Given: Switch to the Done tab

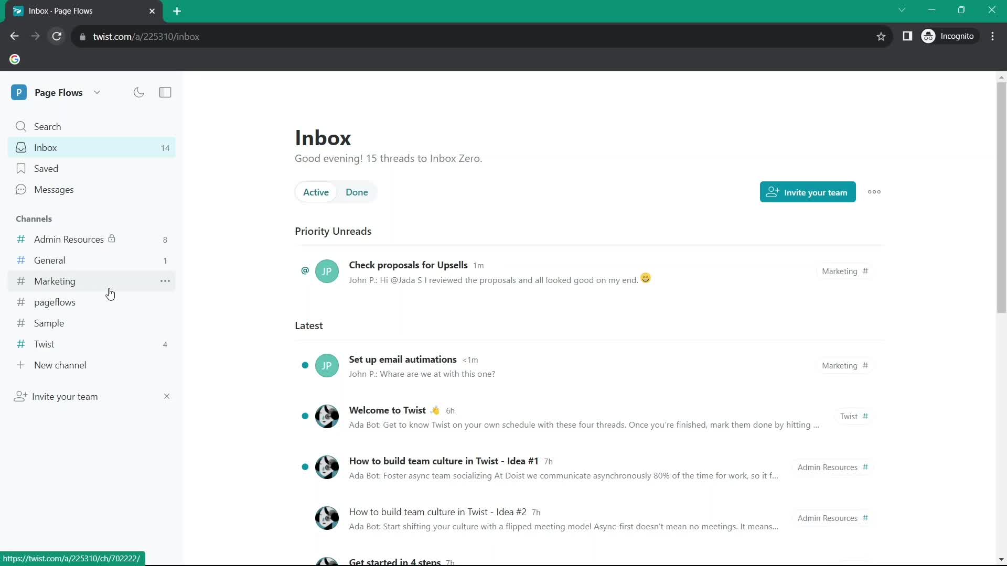Looking at the screenshot, I should [x=357, y=192].
